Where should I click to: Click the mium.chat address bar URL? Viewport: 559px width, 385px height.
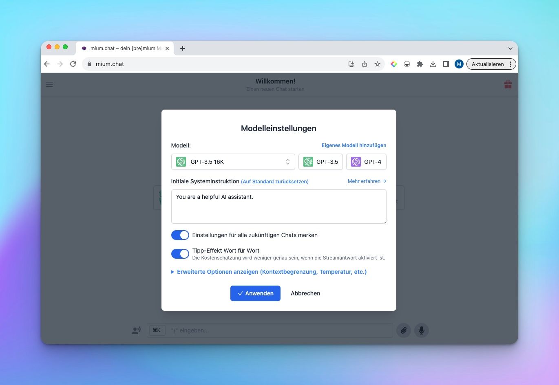tap(110, 64)
